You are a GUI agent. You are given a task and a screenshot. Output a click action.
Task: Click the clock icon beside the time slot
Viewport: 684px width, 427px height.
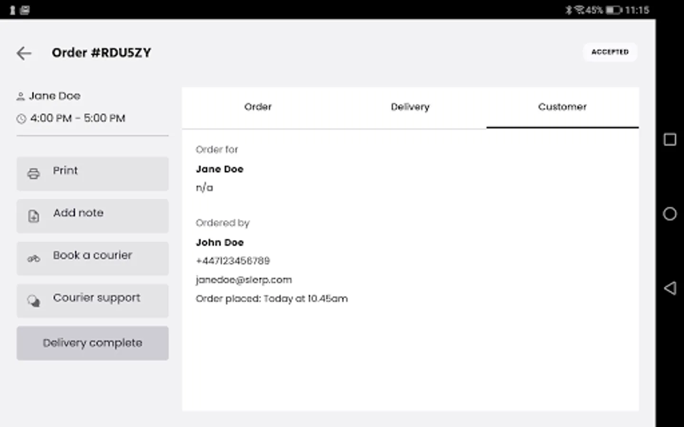click(x=21, y=119)
